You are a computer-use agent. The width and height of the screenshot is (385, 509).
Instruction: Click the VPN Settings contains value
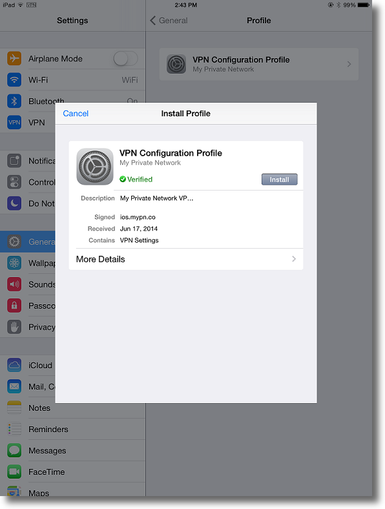[140, 240]
